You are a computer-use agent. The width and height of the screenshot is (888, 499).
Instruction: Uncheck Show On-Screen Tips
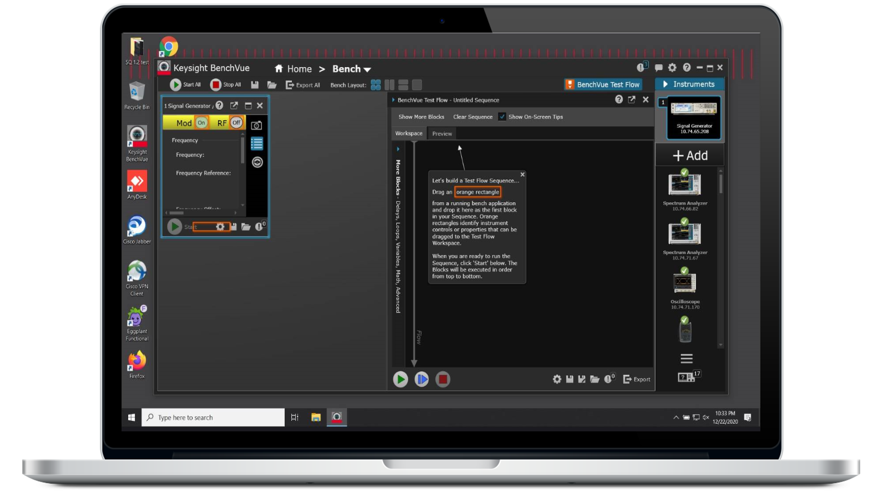[x=502, y=117]
